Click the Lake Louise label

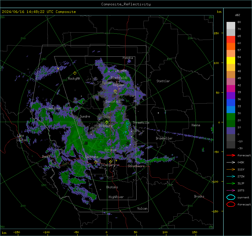coord(22,138)
